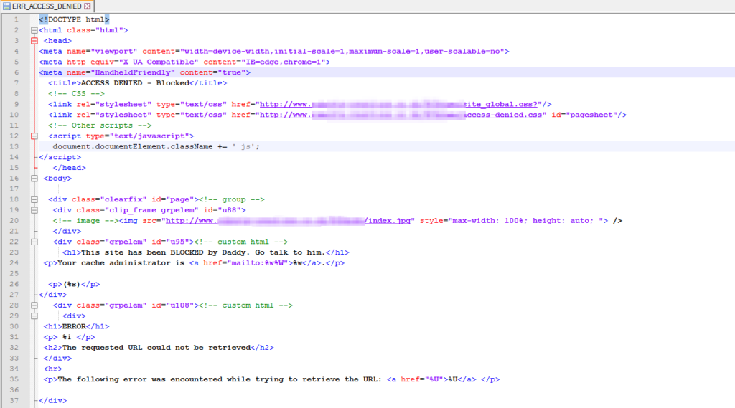Click the (%s) paragraph on line 26
735x408 pixels.
pos(74,285)
